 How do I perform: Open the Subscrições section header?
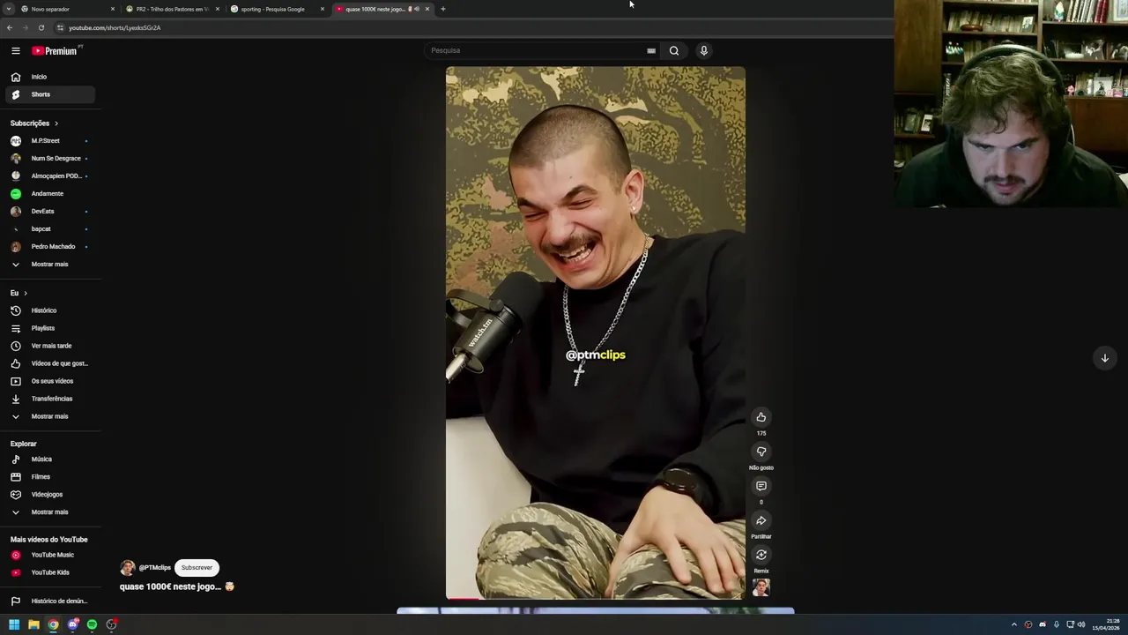(34, 123)
